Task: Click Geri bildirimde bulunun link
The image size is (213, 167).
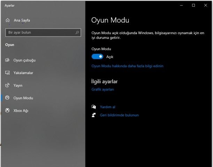Action: (119, 115)
